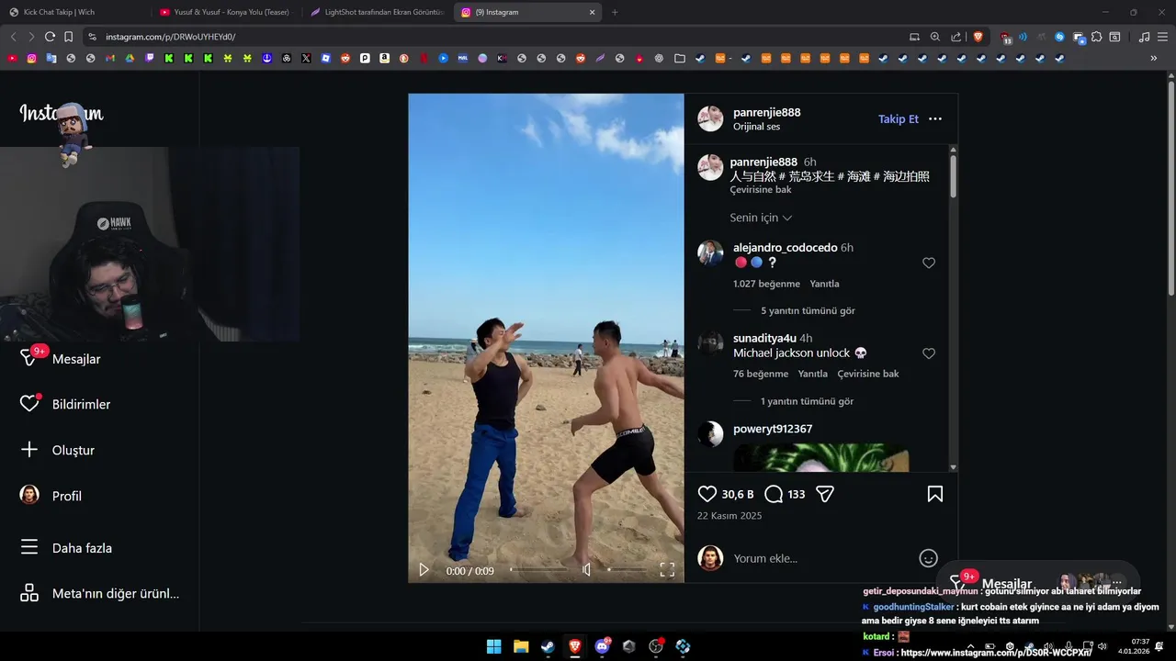
Task: Toggle the video mute speaker icon
Action: (586, 570)
